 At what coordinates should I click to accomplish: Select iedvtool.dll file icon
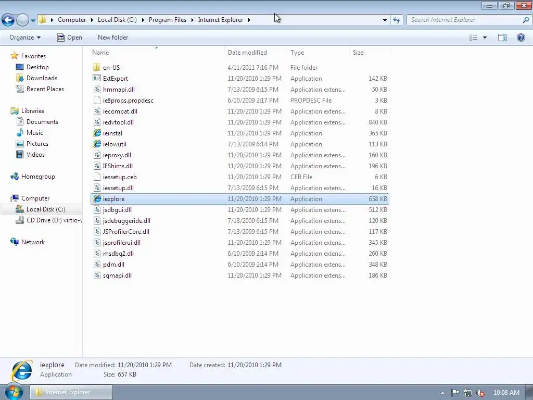click(x=97, y=122)
